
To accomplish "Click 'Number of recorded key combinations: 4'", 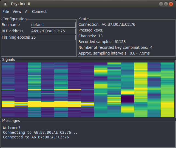I will [115, 47].
